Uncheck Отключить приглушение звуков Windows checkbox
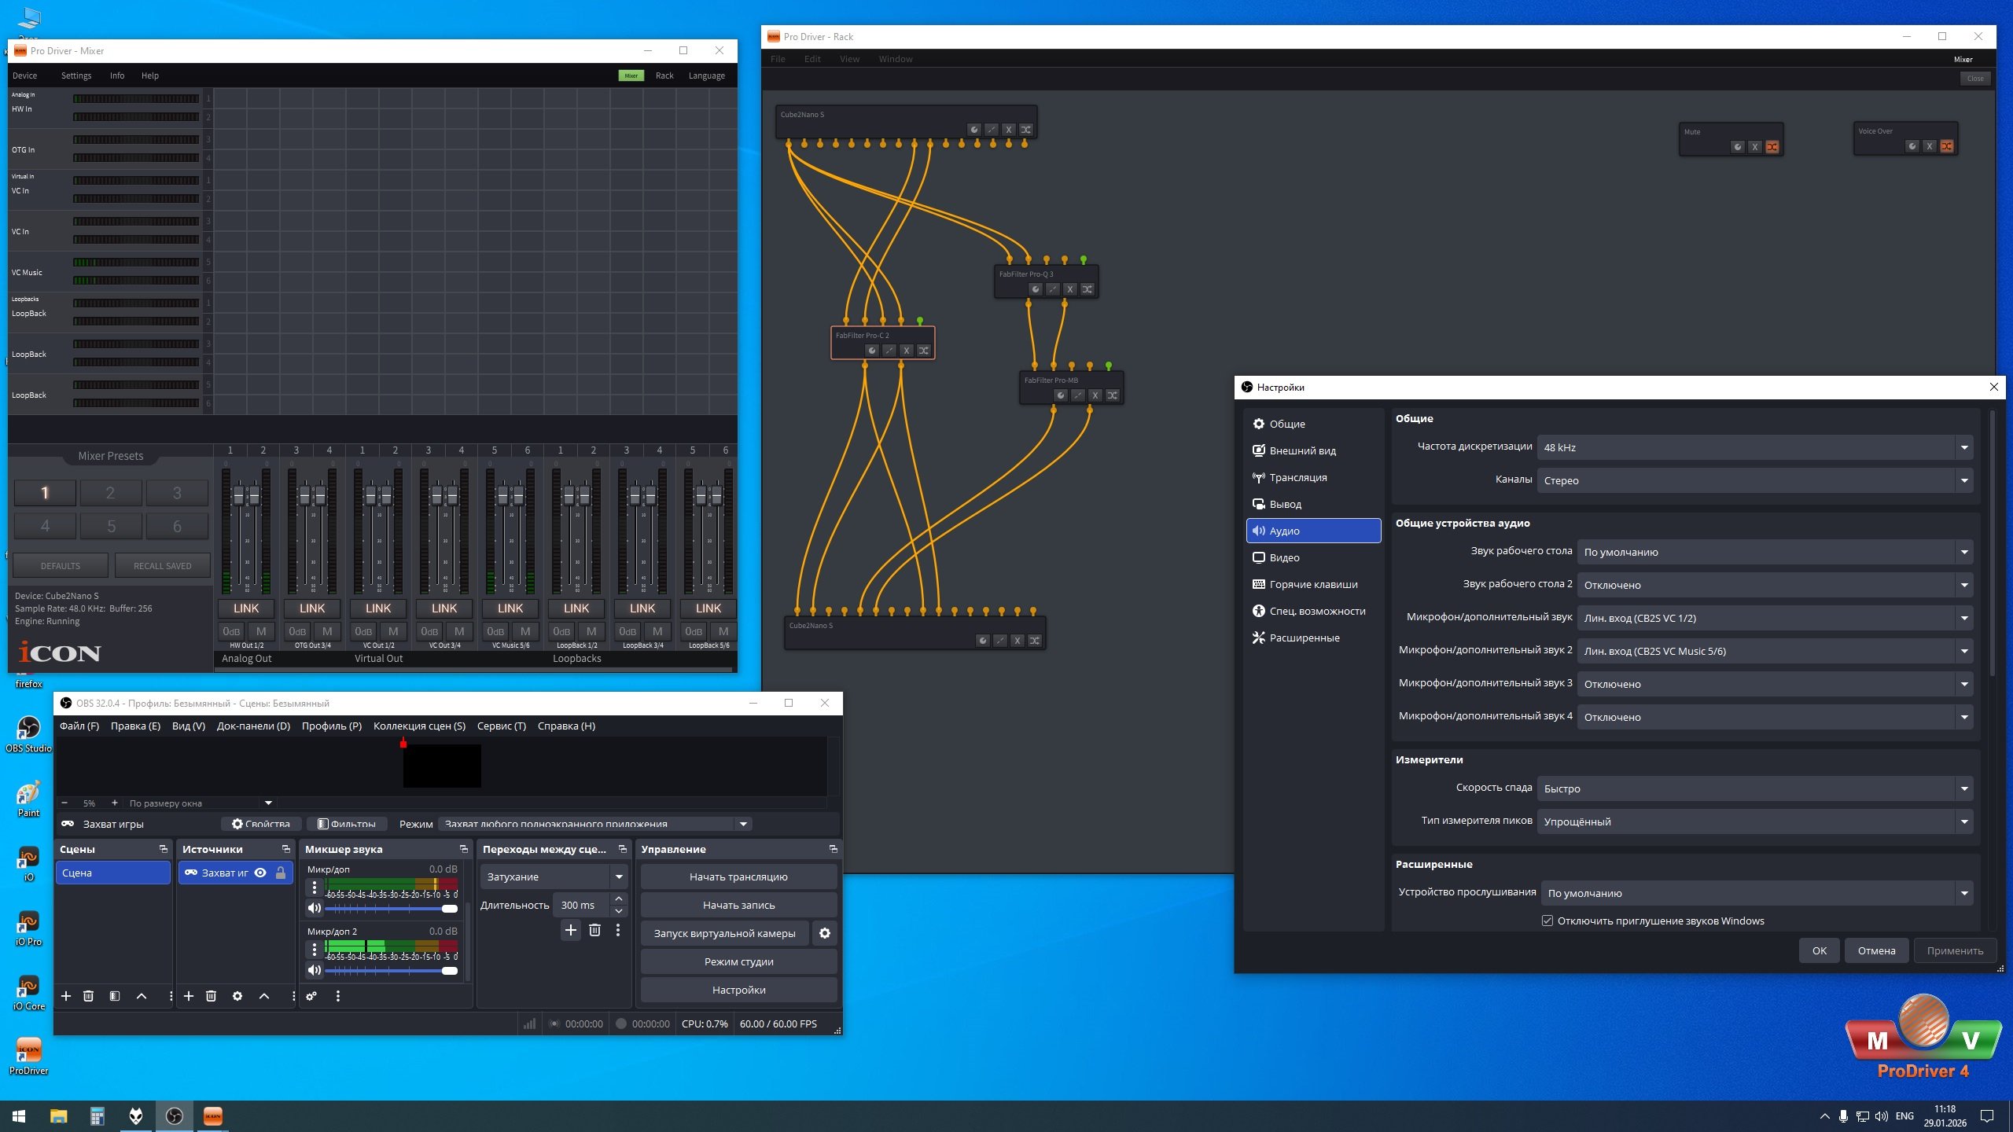 click(x=1547, y=921)
